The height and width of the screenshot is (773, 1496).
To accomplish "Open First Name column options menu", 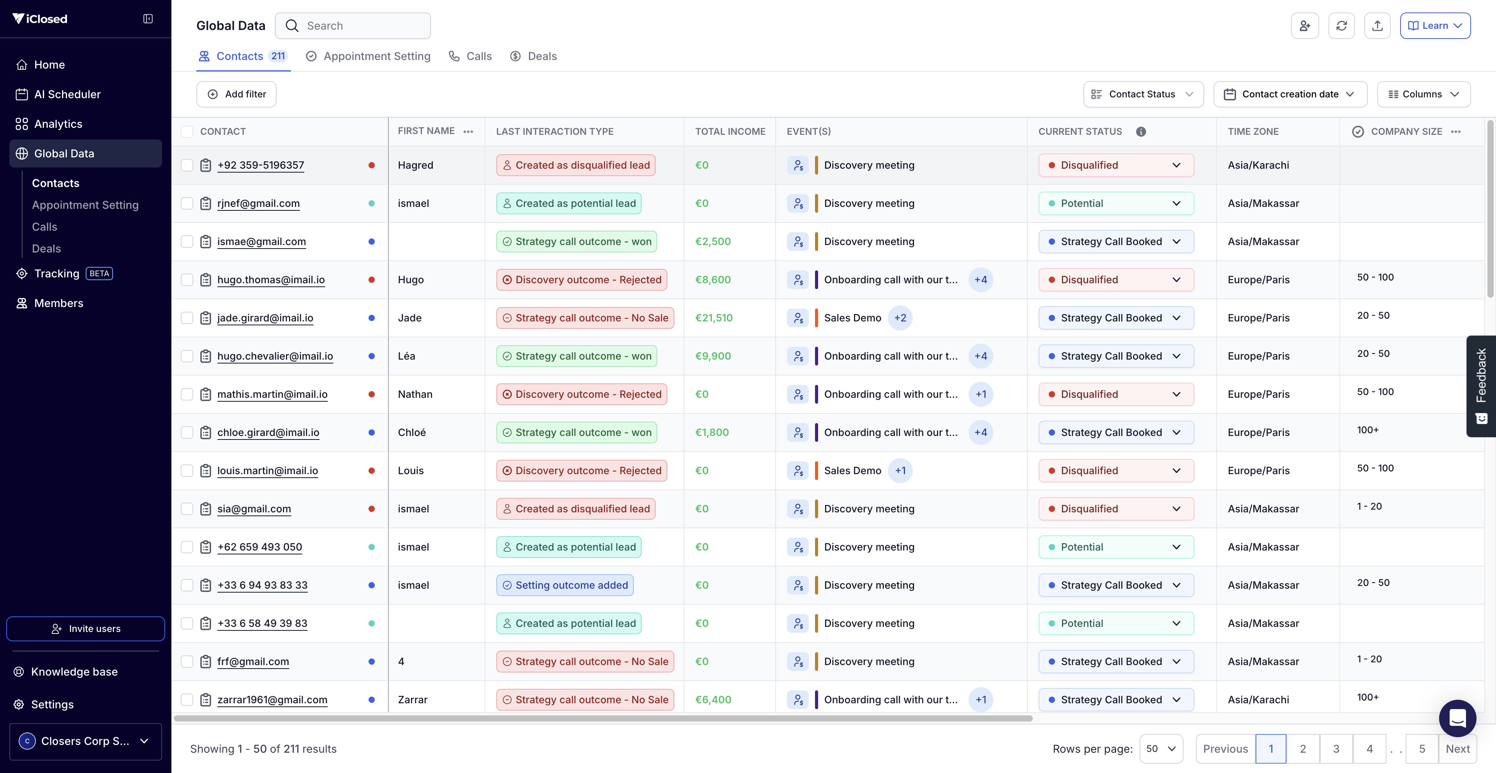I will click(468, 132).
